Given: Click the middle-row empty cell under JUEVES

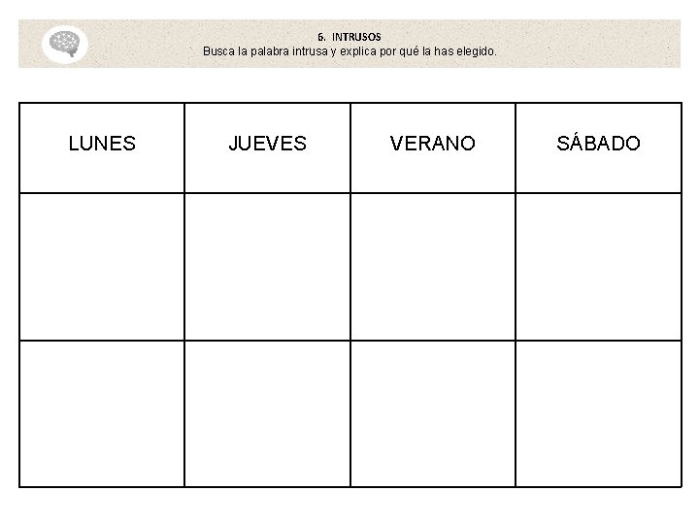Looking at the screenshot, I should click(x=267, y=267).
